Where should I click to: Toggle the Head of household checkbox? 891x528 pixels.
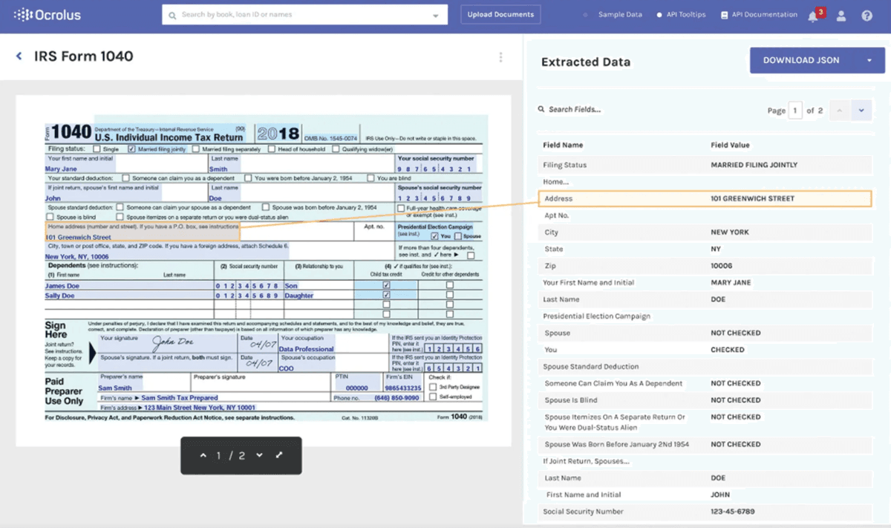click(x=271, y=149)
